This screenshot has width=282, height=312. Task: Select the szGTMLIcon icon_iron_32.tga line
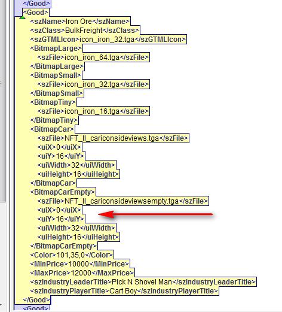108,40
